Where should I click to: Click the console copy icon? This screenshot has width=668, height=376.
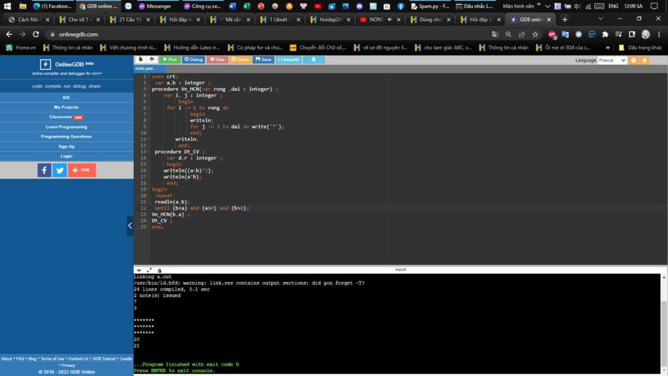pos(159,270)
